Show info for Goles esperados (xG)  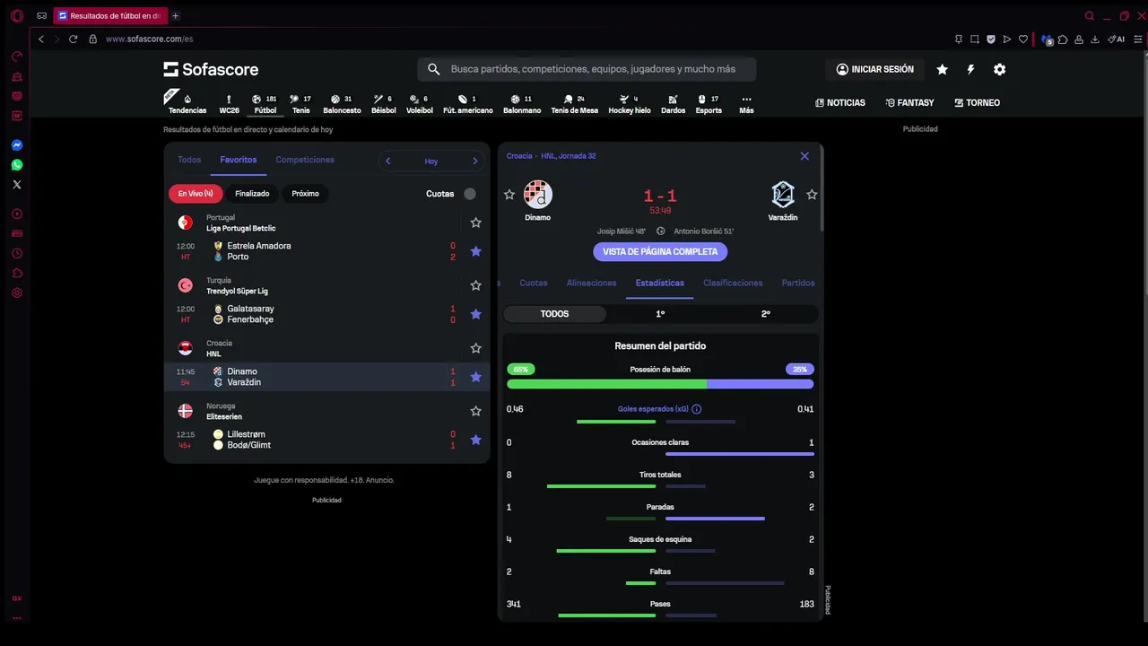[x=697, y=409]
